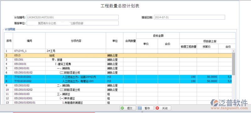Click the 分项内容 column header

pyautogui.click(x=76, y=41)
